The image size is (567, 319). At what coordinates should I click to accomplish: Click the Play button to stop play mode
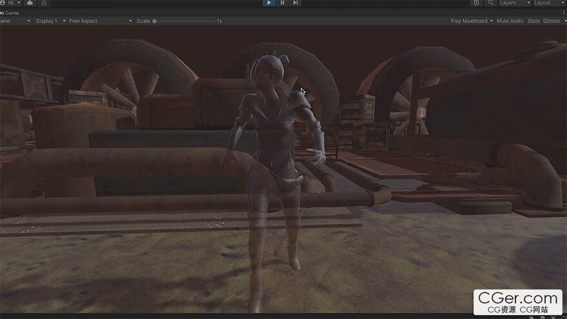(x=269, y=3)
